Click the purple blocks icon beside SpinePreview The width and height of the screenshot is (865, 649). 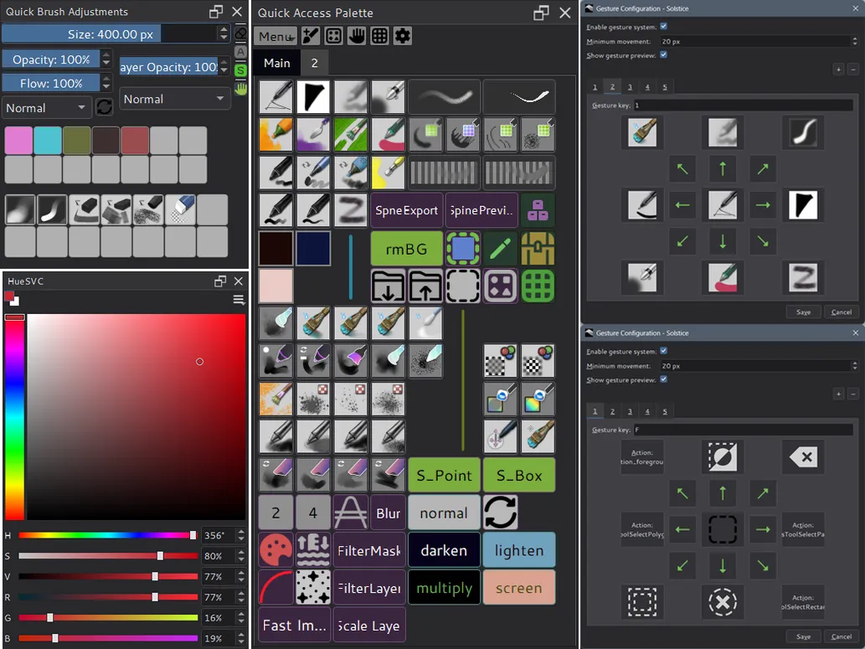538,210
